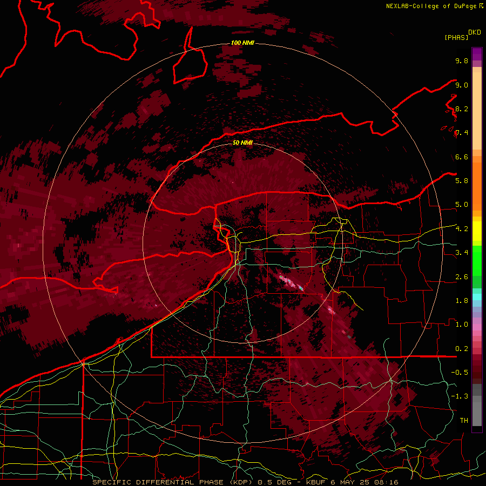Click the 3.4 value on the scale
Image resolution: width=486 pixels, height=486 pixels.
tap(462, 252)
